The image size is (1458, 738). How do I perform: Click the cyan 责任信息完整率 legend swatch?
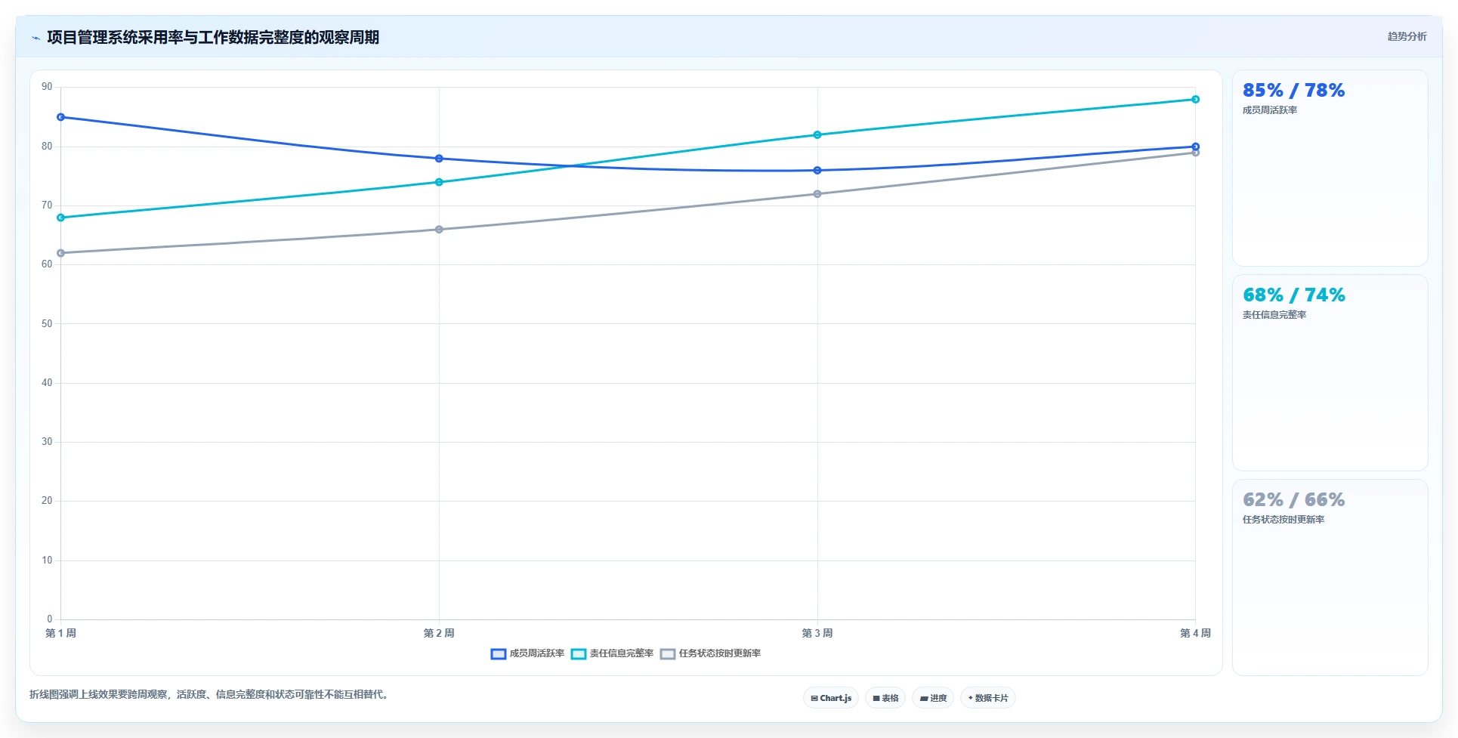tap(579, 654)
